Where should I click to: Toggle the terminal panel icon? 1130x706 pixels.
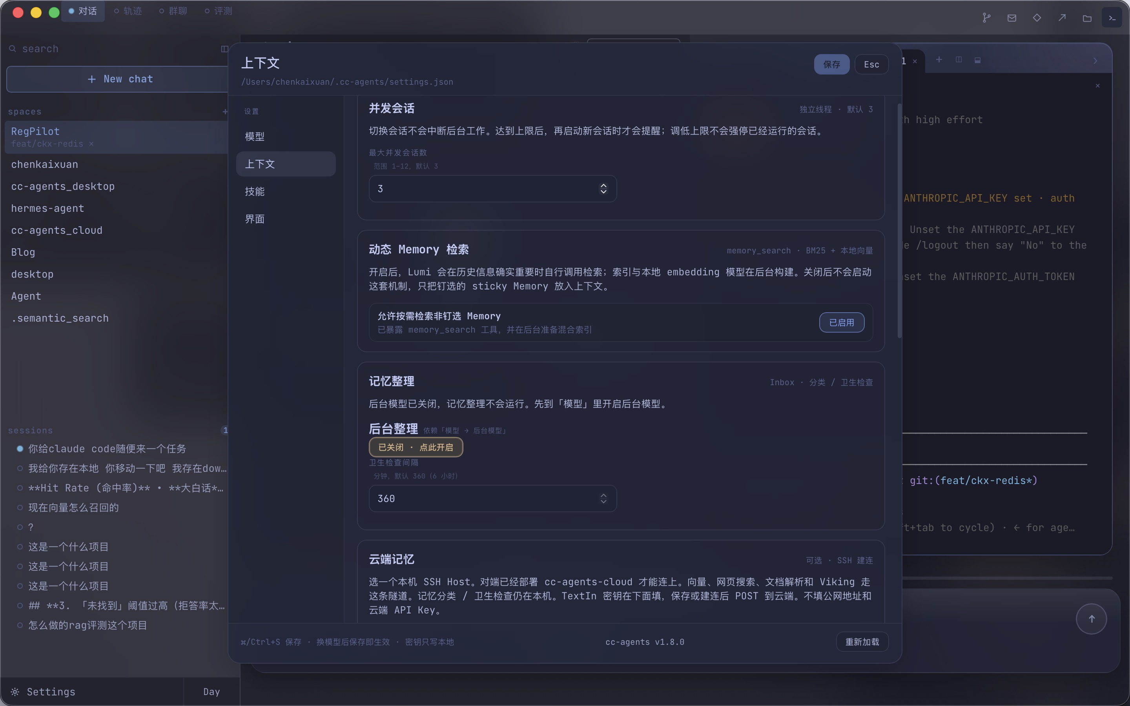(x=1112, y=18)
